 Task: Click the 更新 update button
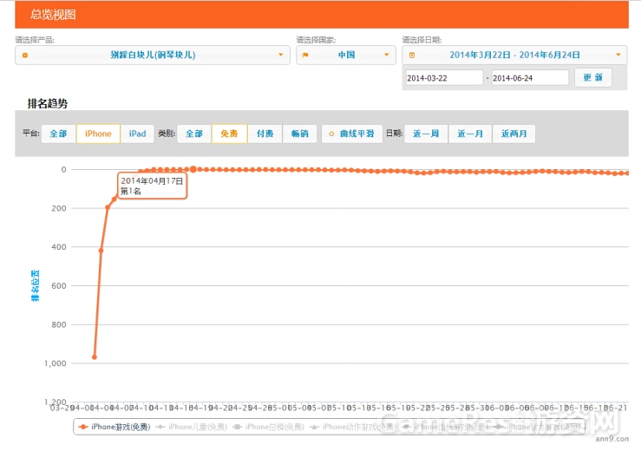click(x=592, y=77)
